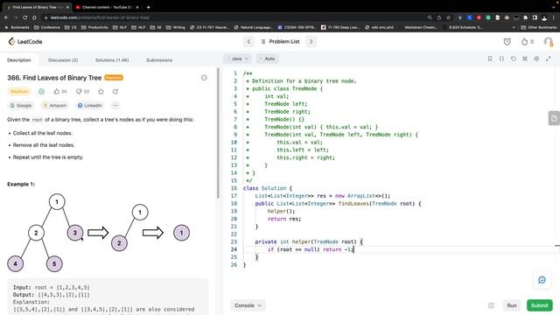Click the icon left of Run
This screenshot has height=315, width=560.
(491, 305)
